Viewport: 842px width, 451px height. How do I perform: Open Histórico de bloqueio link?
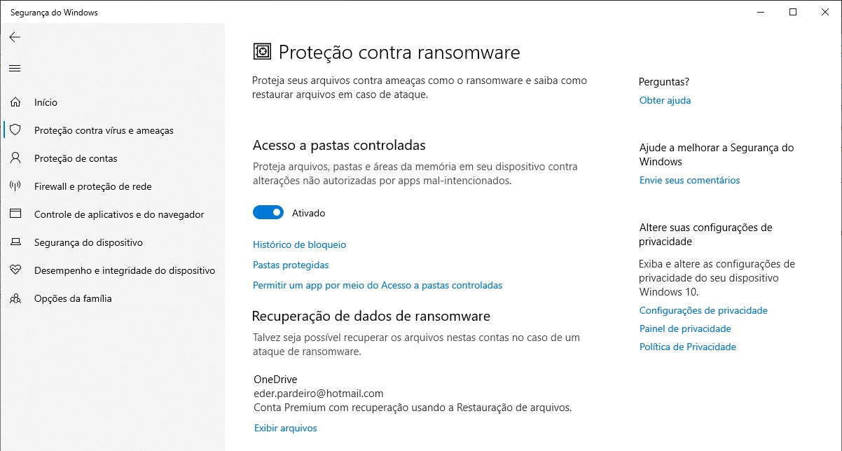coord(299,244)
